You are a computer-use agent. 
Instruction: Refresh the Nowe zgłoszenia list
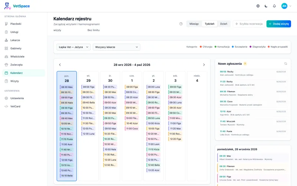pyautogui.click(x=285, y=64)
